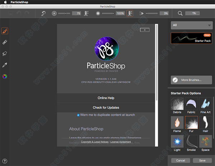
Task: Click the 3% value field
Action: (164, 13)
